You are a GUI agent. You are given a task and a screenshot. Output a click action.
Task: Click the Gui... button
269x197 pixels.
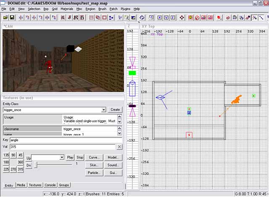tap(113, 173)
